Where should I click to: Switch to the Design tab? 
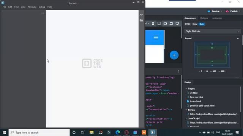pyautogui.click(x=188, y=82)
